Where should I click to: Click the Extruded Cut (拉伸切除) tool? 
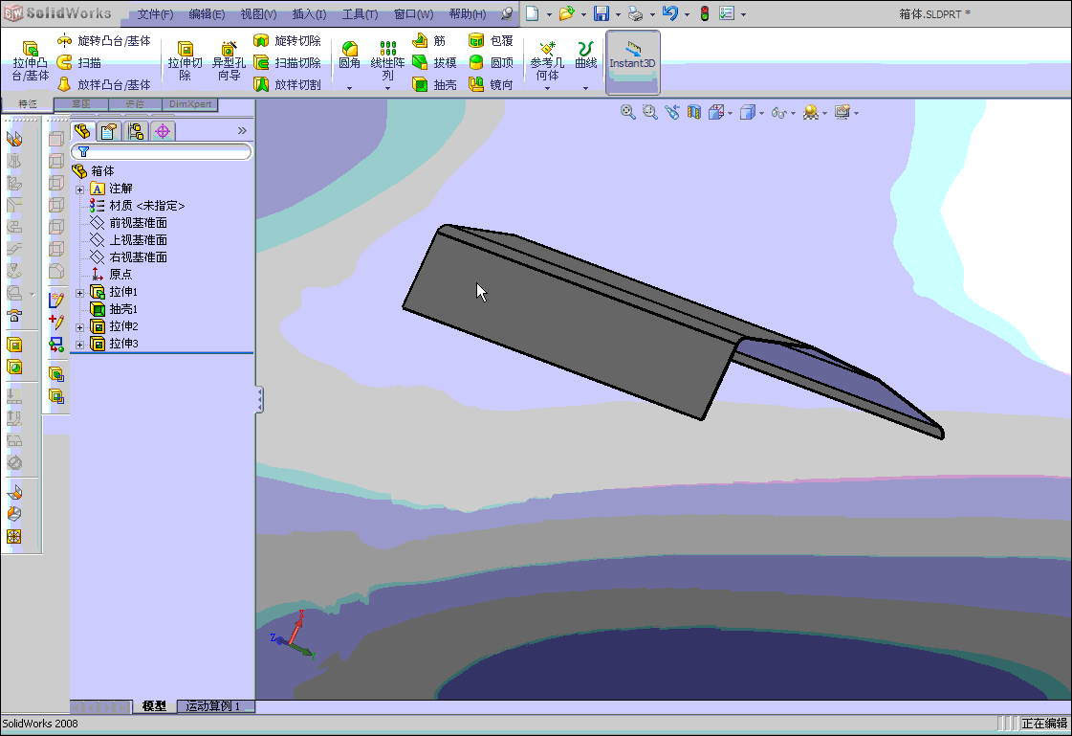pos(186,61)
